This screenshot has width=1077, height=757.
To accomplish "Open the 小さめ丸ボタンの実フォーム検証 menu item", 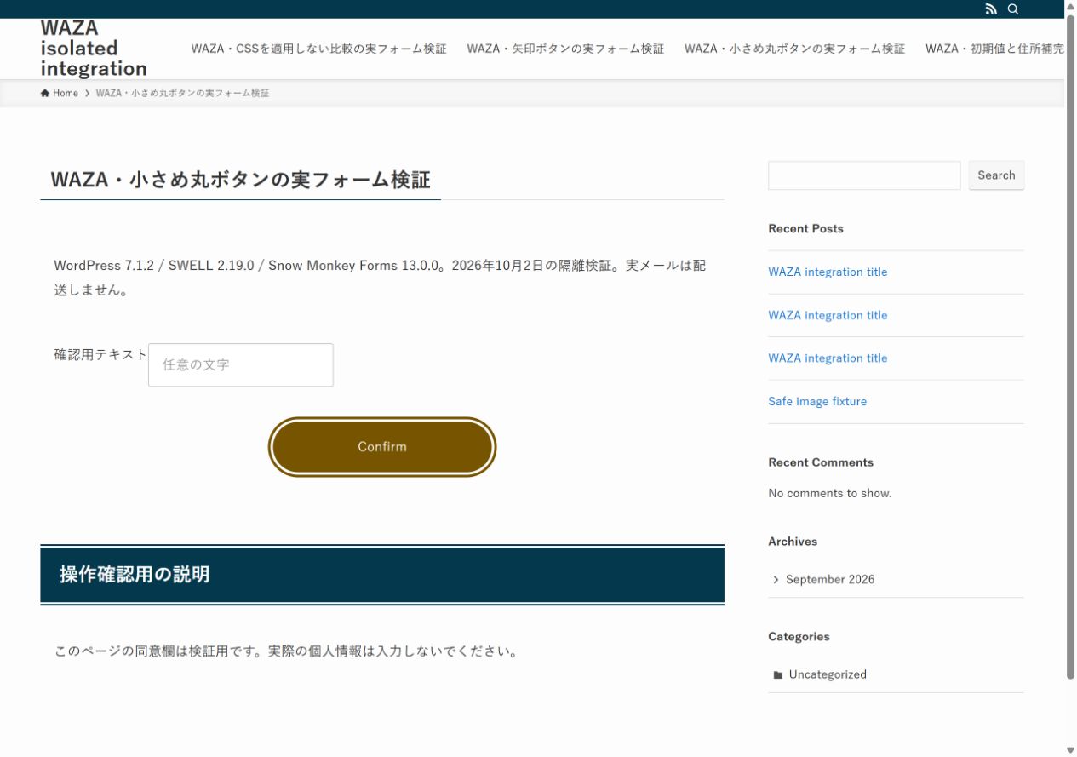I will [794, 49].
